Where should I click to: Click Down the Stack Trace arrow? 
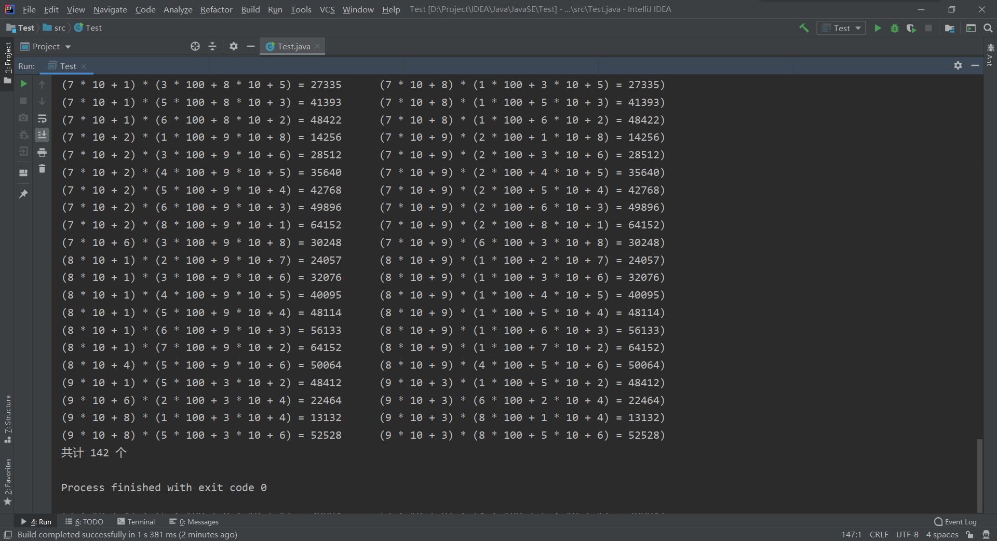click(42, 101)
